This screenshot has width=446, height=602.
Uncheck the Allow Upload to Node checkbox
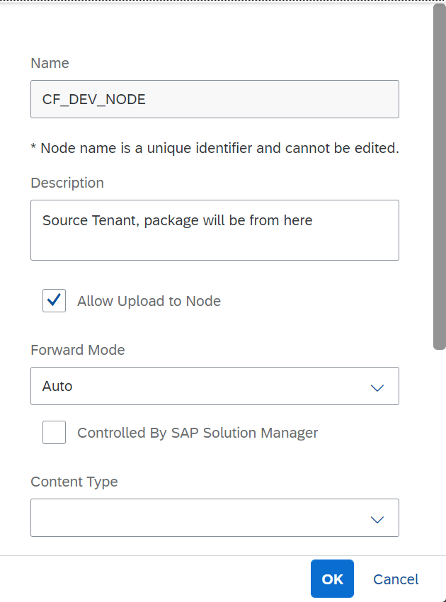[54, 301]
